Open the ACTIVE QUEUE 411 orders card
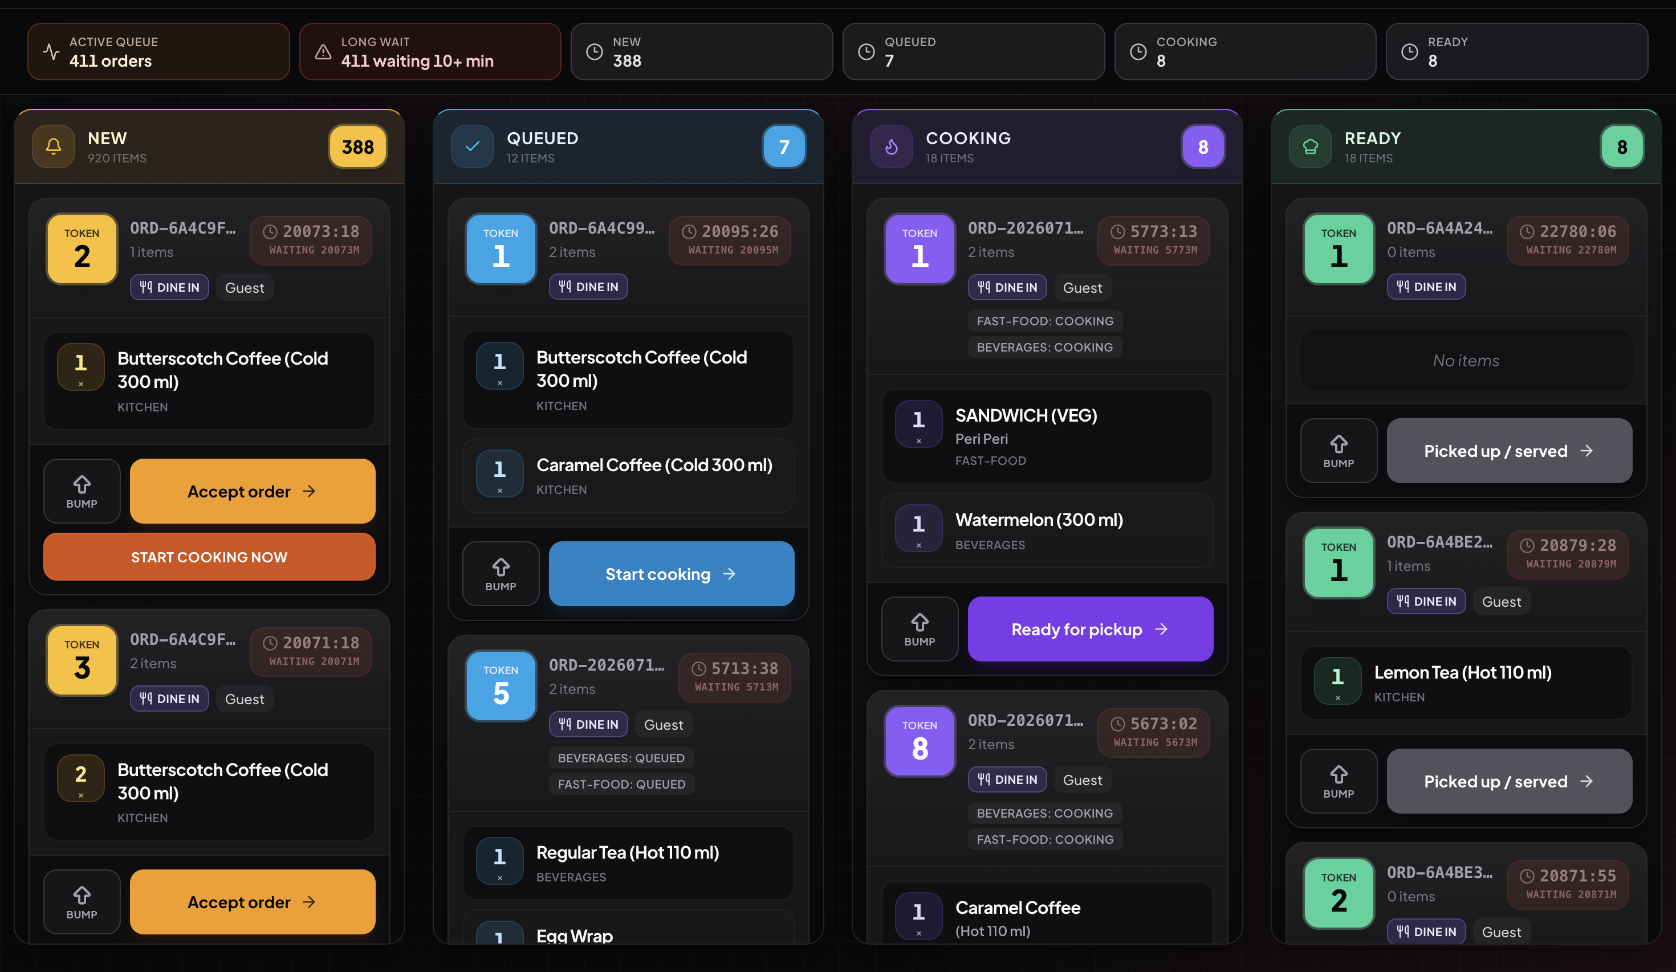1676x972 pixels. 158,52
